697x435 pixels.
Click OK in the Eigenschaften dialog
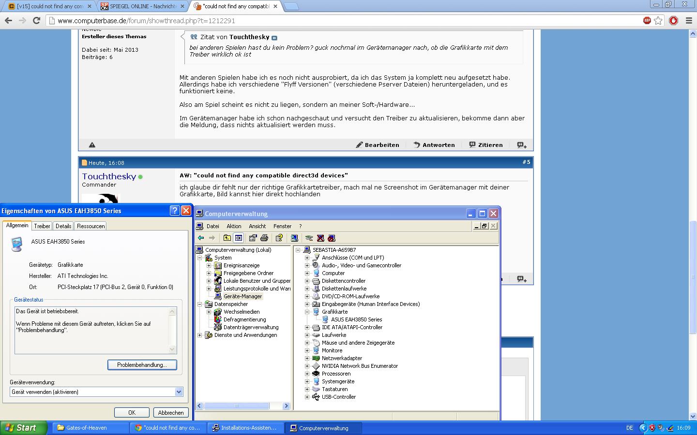click(132, 413)
